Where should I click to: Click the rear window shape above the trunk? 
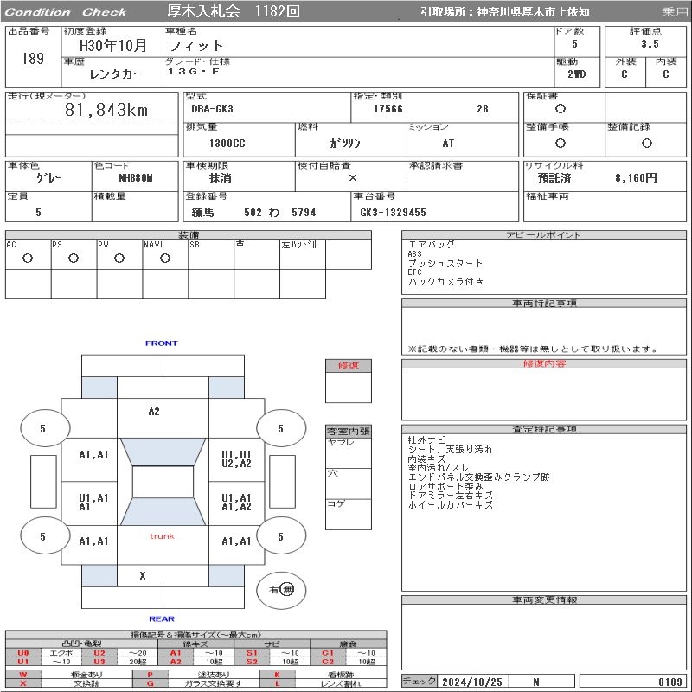[x=162, y=511]
